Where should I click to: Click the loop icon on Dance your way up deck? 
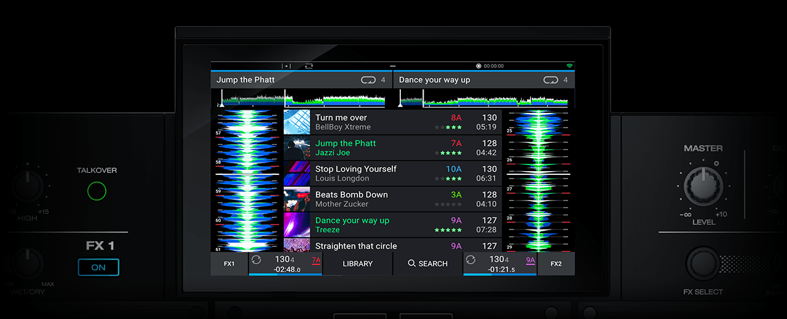click(x=550, y=80)
